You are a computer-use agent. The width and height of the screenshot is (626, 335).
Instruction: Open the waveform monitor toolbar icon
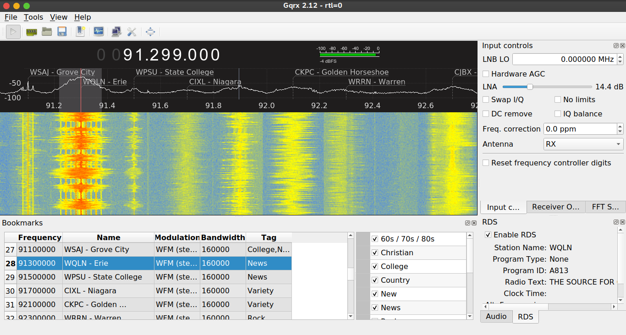click(x=98, y=32)
